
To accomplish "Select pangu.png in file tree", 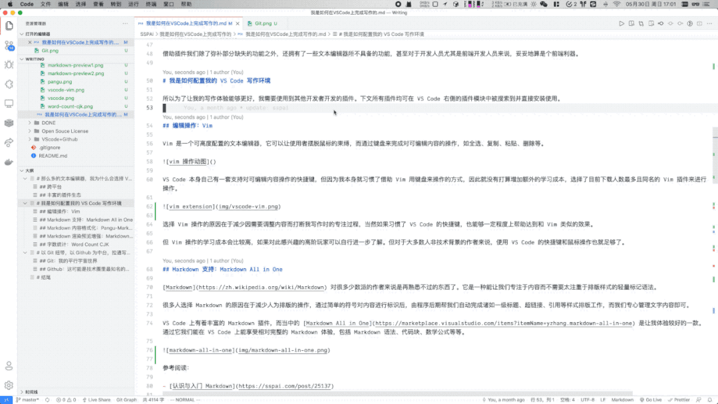I will (59, 82).
